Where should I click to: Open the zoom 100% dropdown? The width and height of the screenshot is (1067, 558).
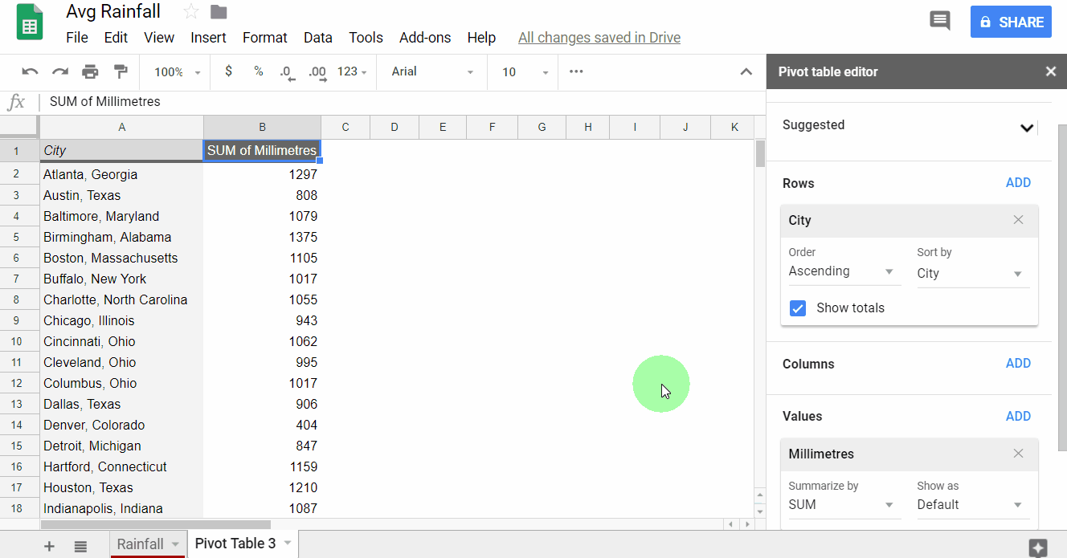pos(177,72)
